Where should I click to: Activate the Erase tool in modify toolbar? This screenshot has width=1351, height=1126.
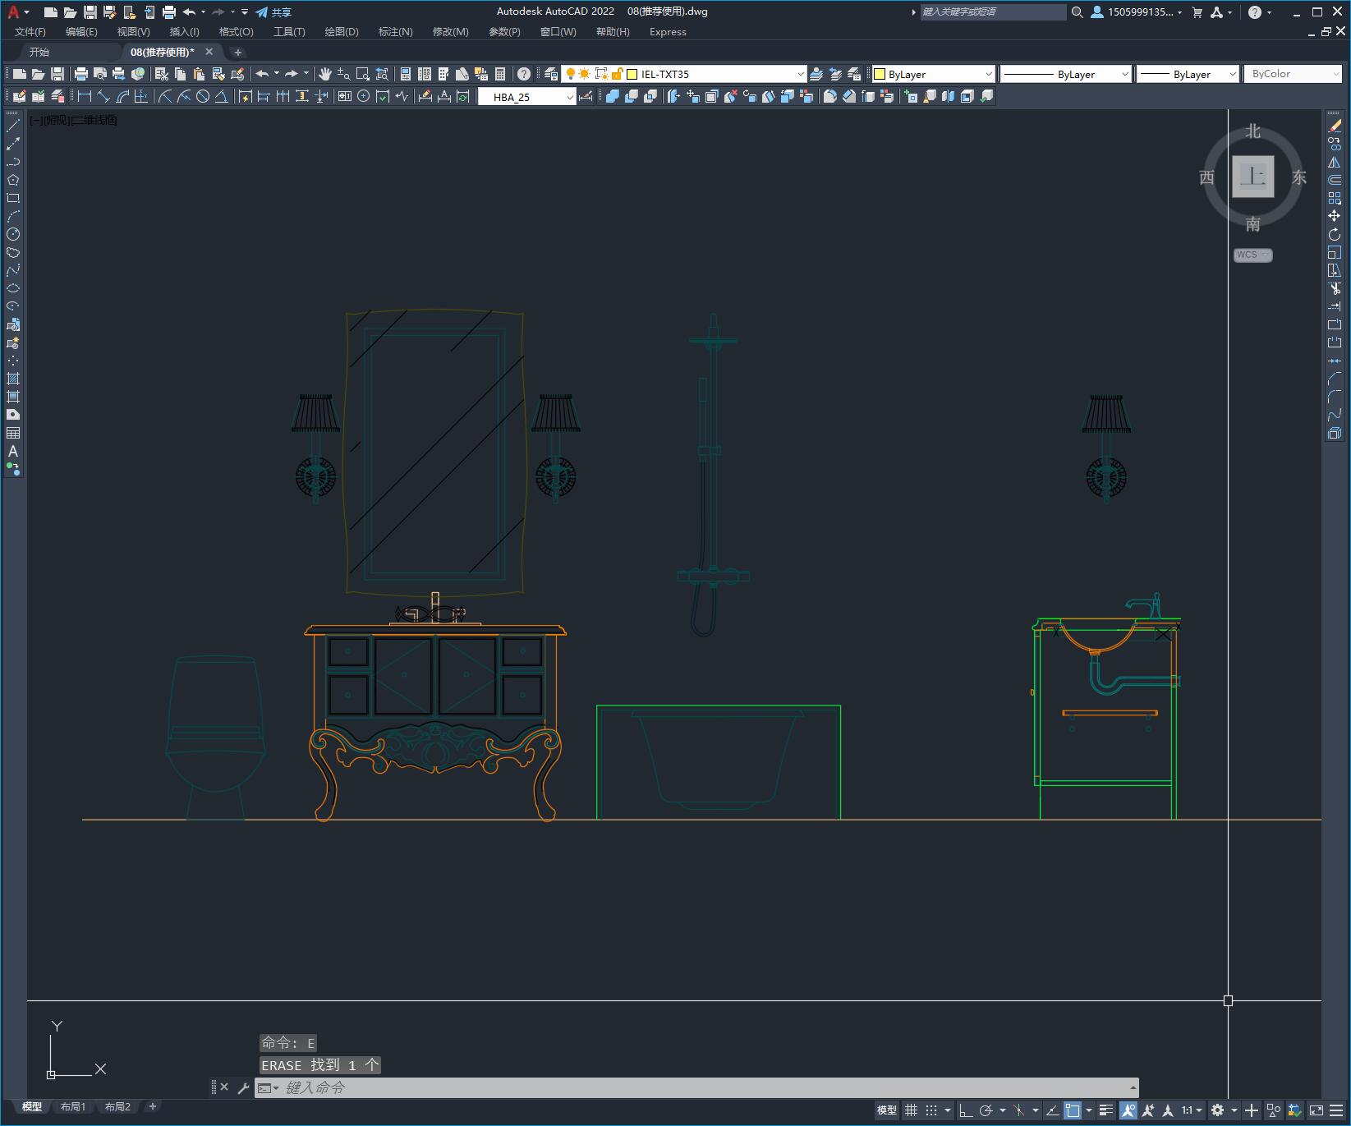(1335, 126)
